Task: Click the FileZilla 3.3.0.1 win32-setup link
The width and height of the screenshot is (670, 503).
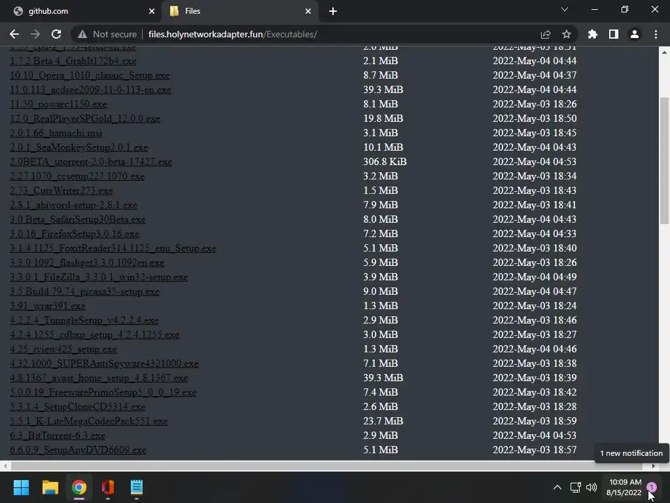Action: click(x=99, y=277)
